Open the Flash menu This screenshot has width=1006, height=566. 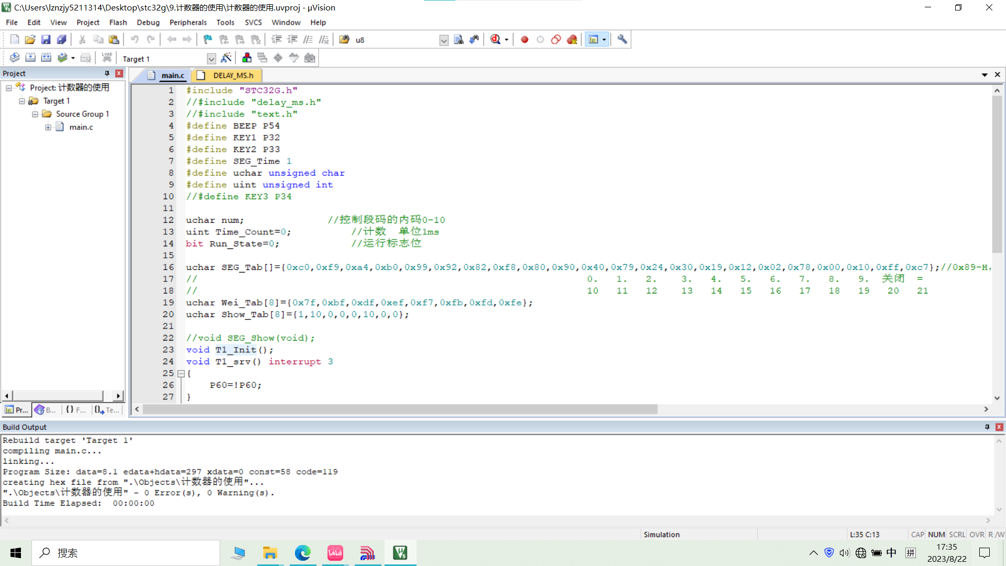(118, 23)
